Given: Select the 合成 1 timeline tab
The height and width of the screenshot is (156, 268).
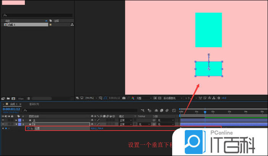Looking at the screenshot, I should point(15,104).
